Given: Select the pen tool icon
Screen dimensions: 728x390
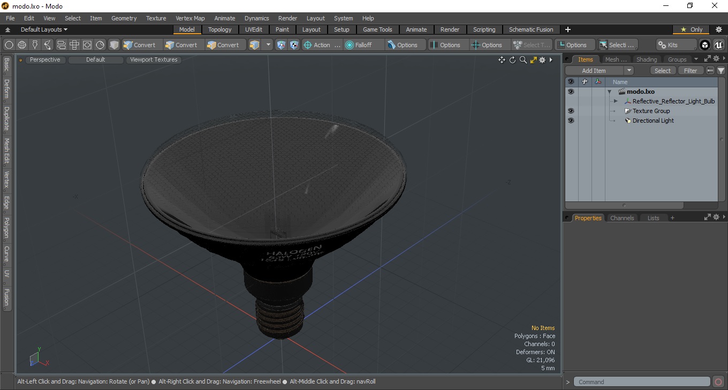Looking at the screenshot, I should (x=35, y=45).
